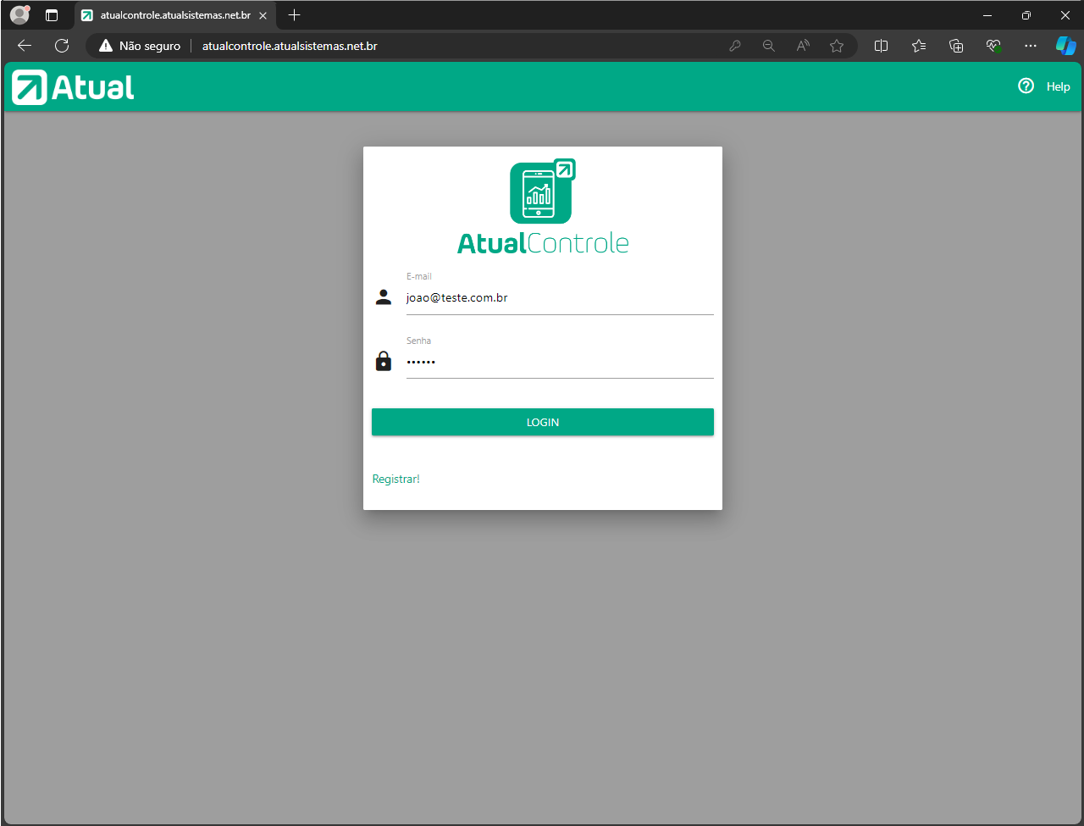Minimize the browser window
The image size is (1084, 826).
point(987,15)
